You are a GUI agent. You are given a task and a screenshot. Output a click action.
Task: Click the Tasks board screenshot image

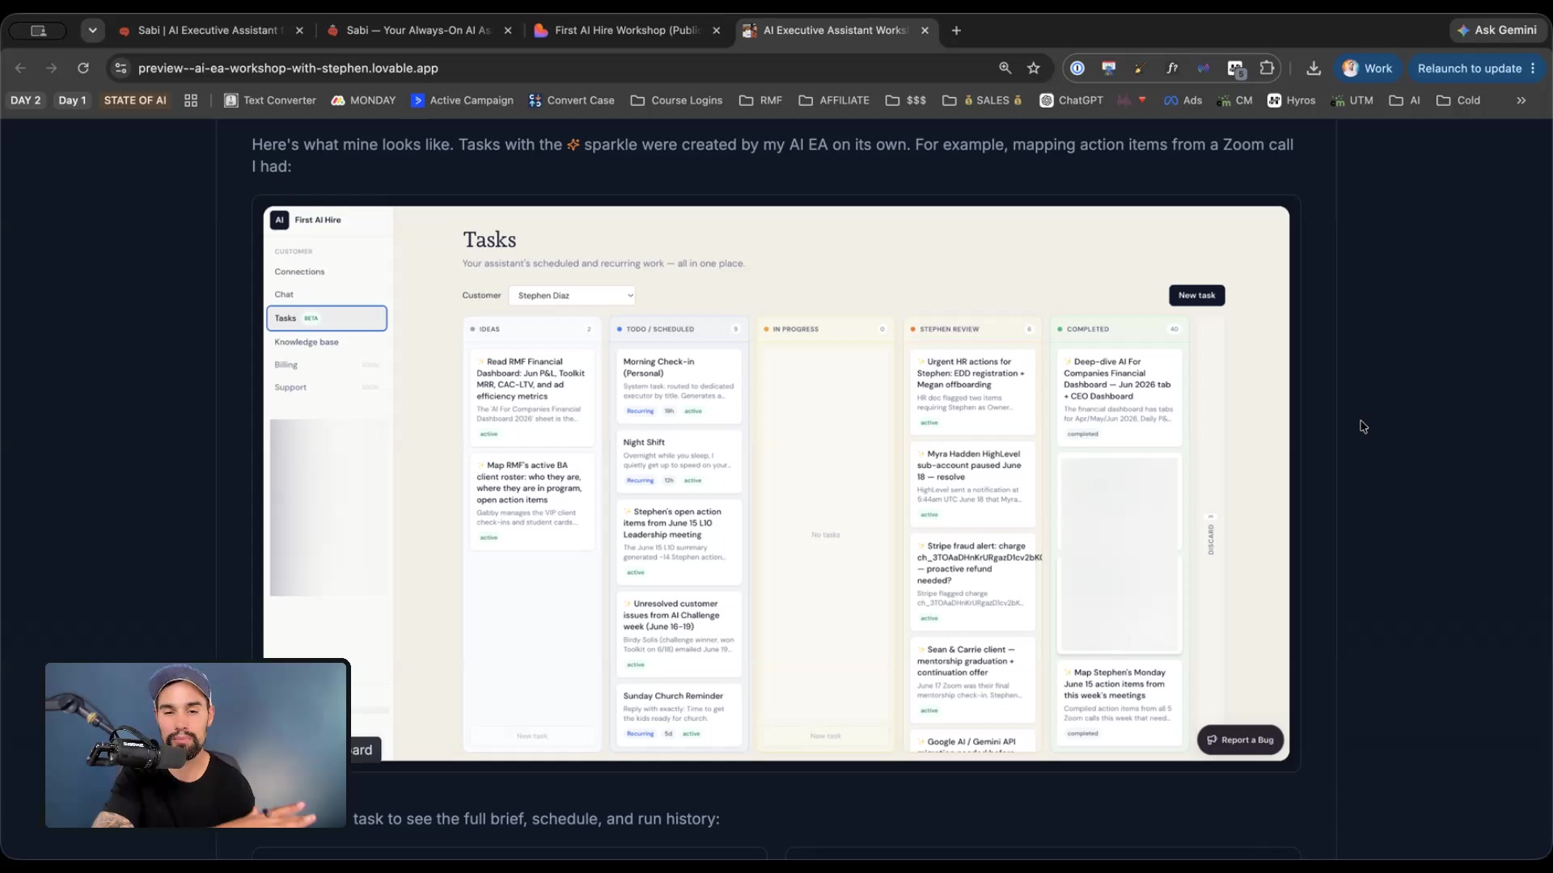click(776, 483)
